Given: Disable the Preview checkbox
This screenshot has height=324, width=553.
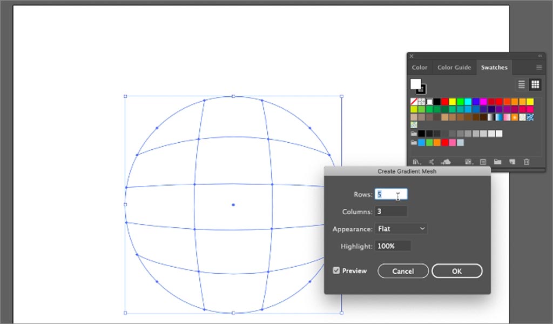Looking at the screenshot, I should [336, 270].
